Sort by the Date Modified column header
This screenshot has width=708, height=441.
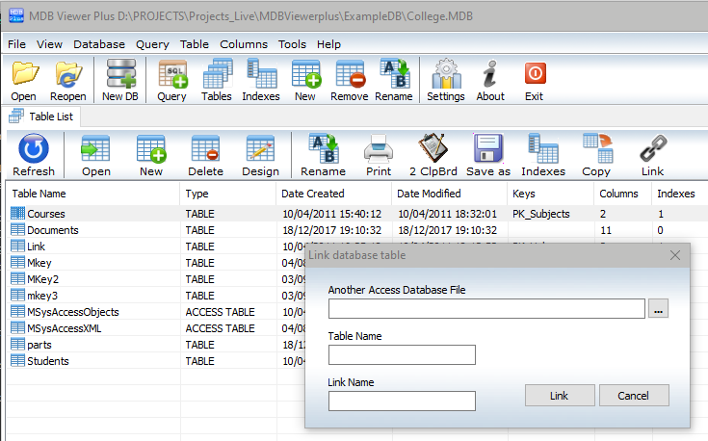[449, 194]
